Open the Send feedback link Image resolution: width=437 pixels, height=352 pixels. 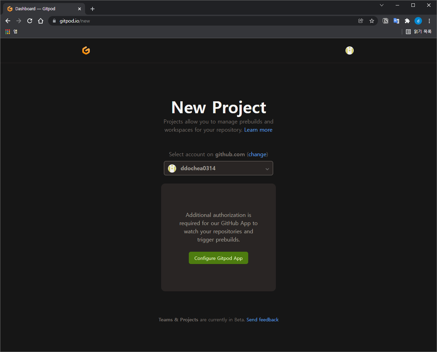click(x=263, y=320)
